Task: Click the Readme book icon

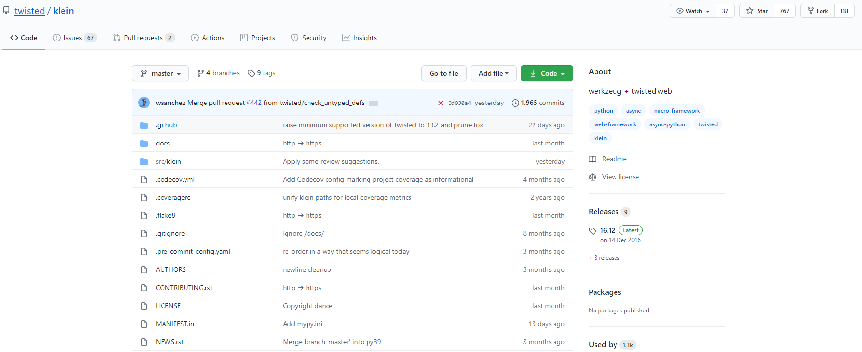Action: click(x=593, y=159)
